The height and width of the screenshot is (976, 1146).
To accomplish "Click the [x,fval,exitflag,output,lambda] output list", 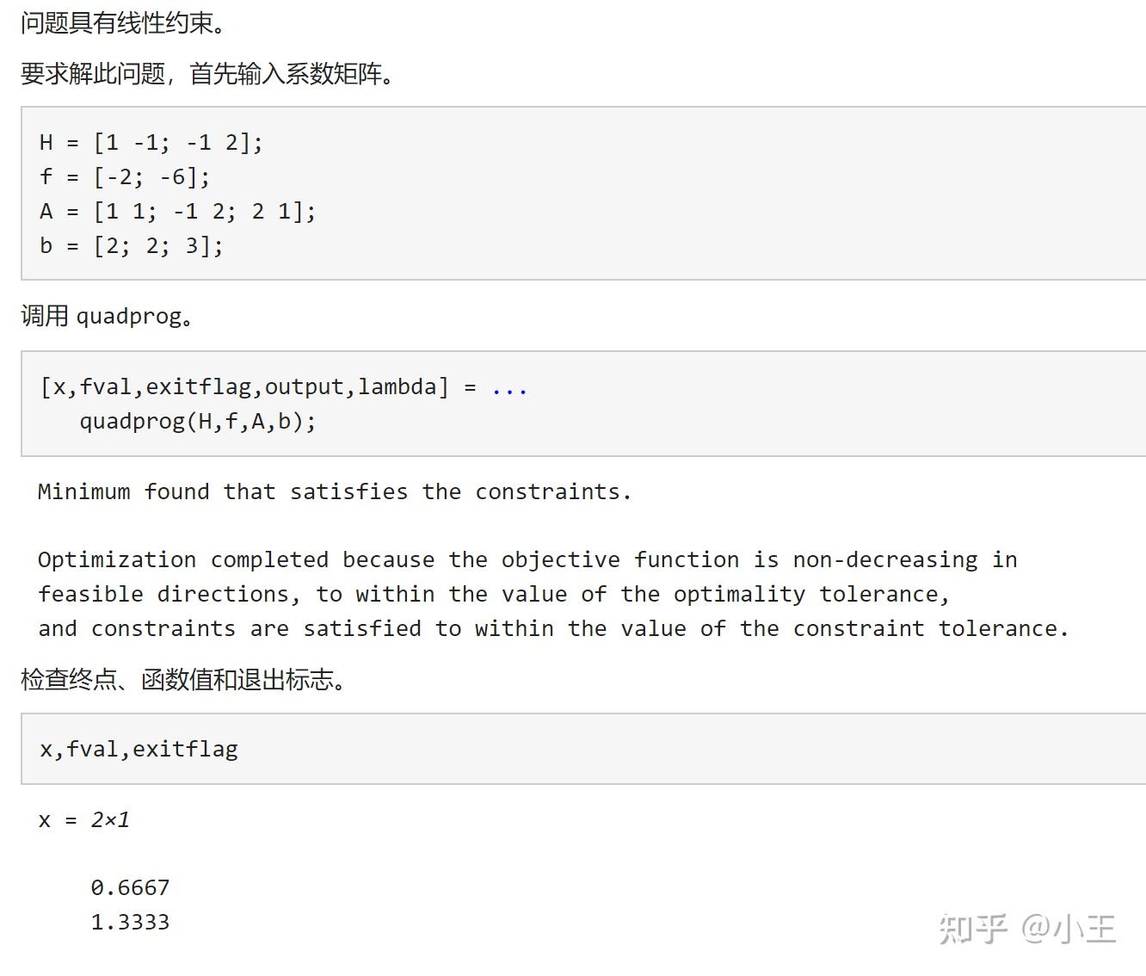I will [x=243, y=387].
